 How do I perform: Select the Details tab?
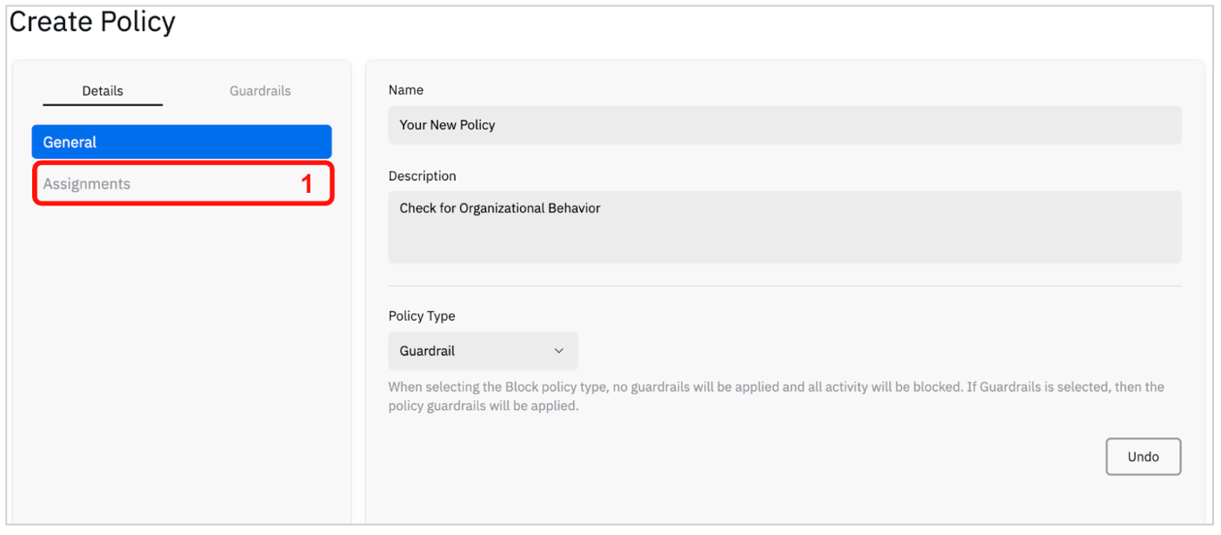click(103, 90)
